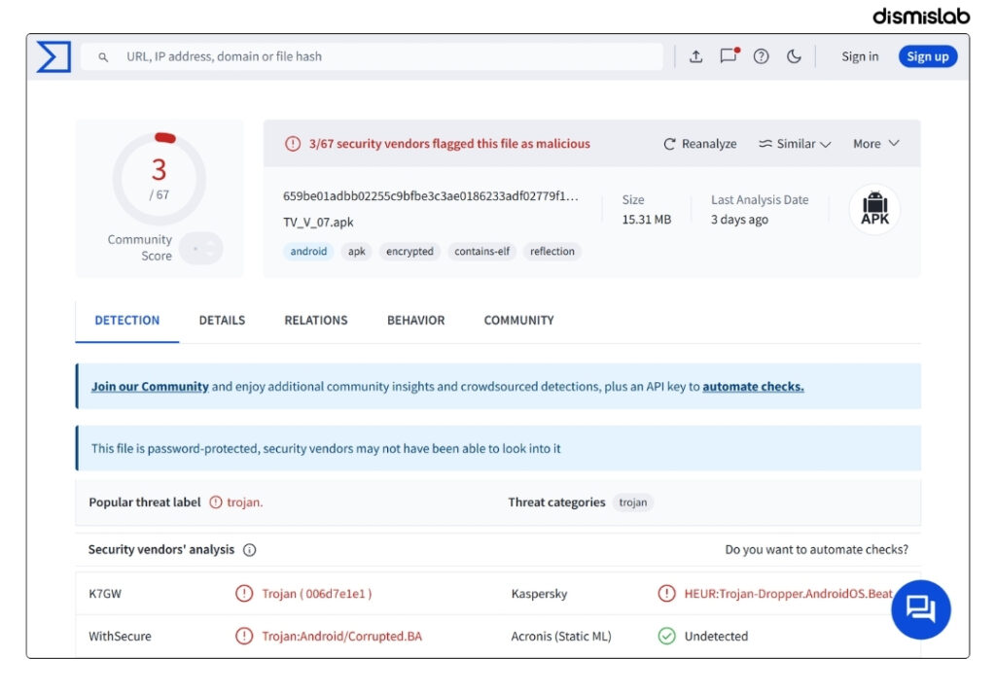Click the android tag
This screenshot has height=692, width=996.
pos(308,252)
